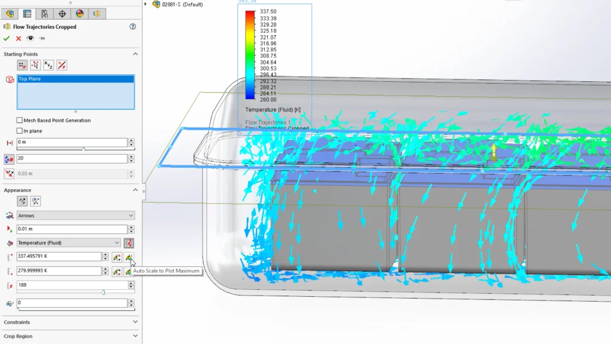This screenshot has height=344, width=611.
Task: Click Auto Scale to Plot Maximum icon
Action: click(x=128, y=257)
